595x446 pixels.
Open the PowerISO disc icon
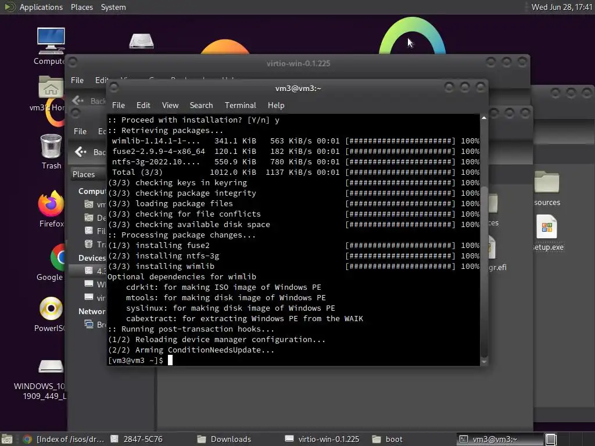[x=51, y=308]
